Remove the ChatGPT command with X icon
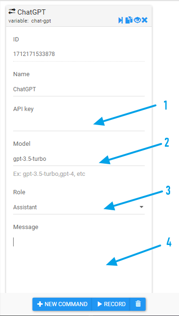This screenshot has width=179, height=316. click(145, 20)
